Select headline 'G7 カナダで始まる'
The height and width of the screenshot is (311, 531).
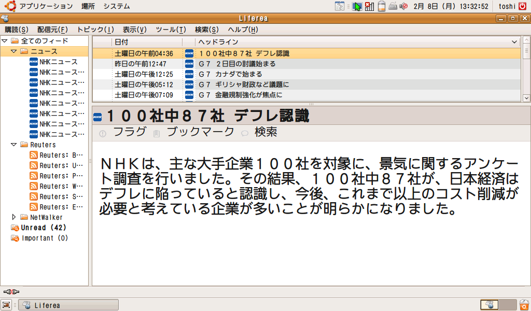[230, 74]
